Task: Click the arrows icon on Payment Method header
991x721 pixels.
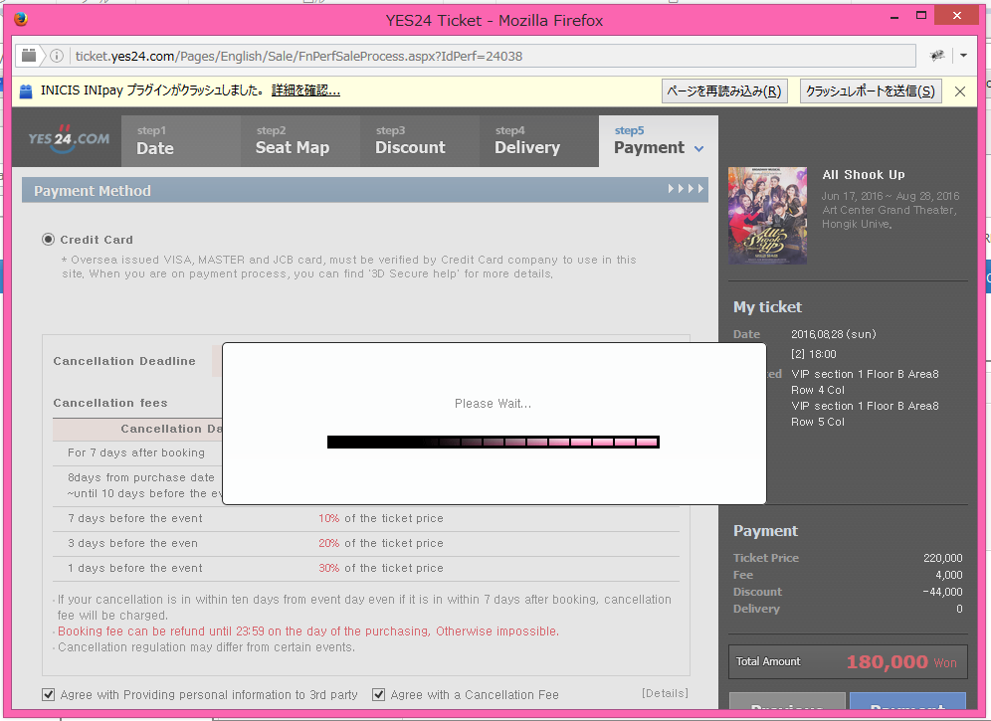Action: pyautogui.click(x=686, y=189)
